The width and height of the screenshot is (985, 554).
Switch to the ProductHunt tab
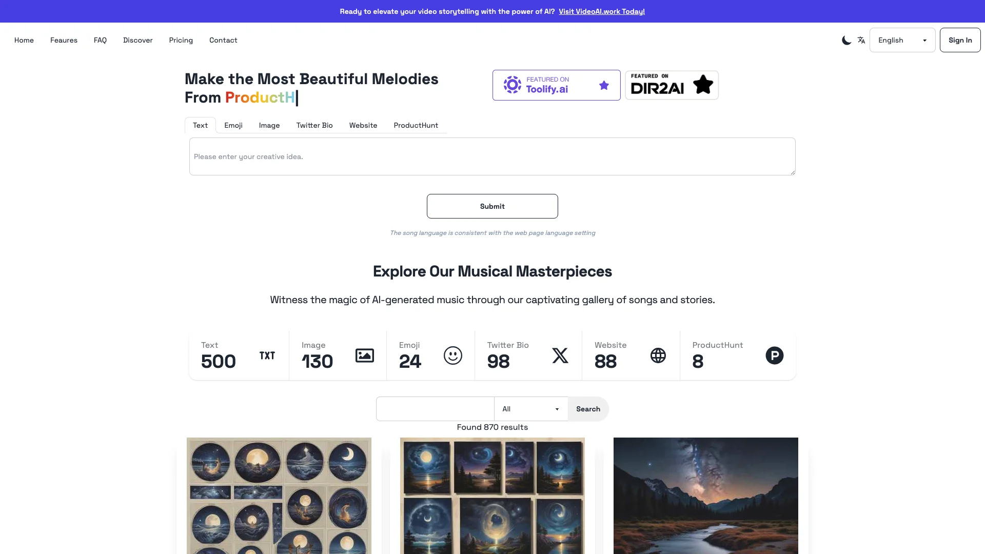click(416, 125)
